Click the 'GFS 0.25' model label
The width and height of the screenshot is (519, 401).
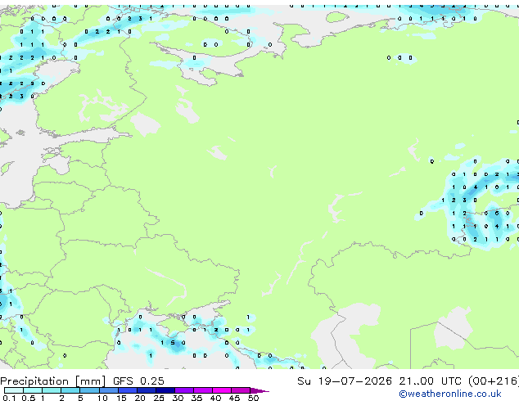point(138,381)
